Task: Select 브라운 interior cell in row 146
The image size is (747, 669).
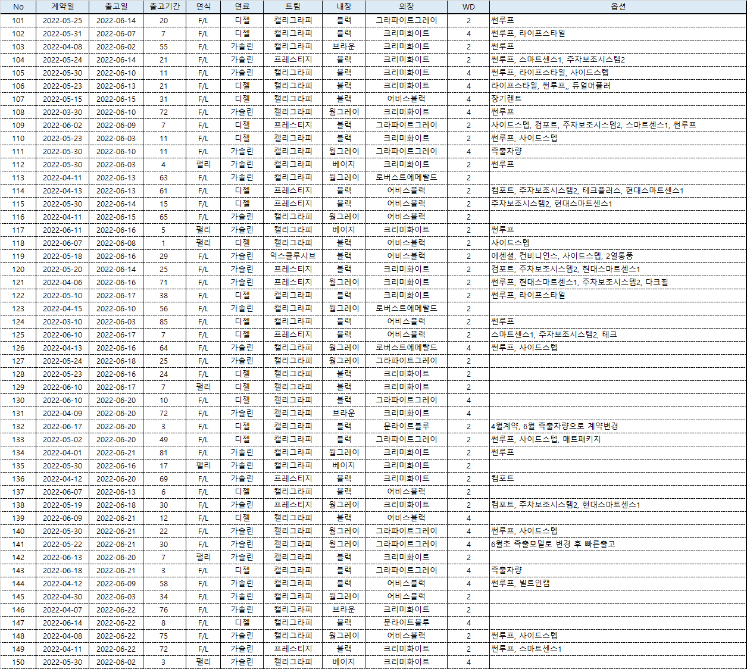Action: [x=344, y=609]
